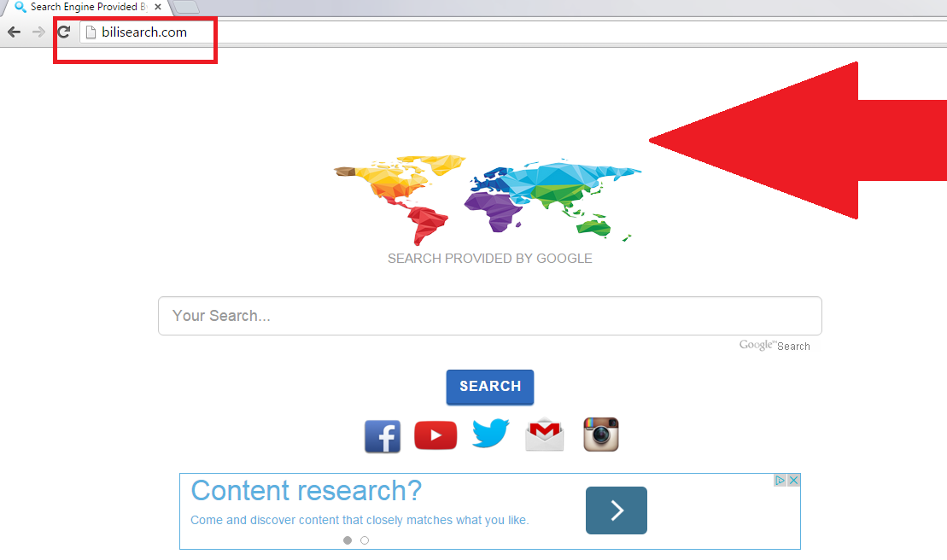Image resolution: width=947 pixels, height=560 pixels.
Task: Reload the page with refresh icon
Action: (x=63, y=32)
